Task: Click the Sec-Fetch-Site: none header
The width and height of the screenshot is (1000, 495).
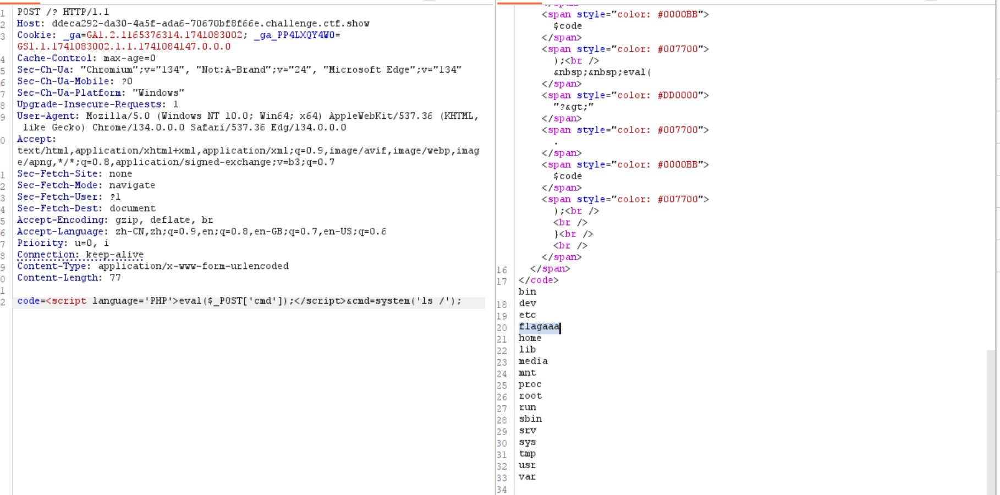Action: (75, 173)
